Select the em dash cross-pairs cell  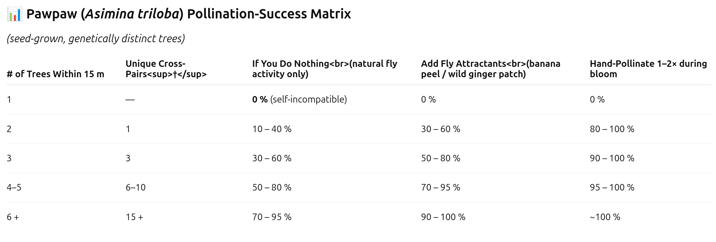[x=130, y=99]
